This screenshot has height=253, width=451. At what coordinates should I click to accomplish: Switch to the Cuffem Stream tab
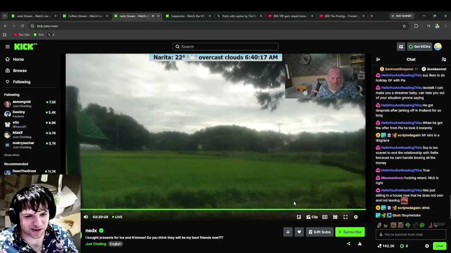click(86, 16)
